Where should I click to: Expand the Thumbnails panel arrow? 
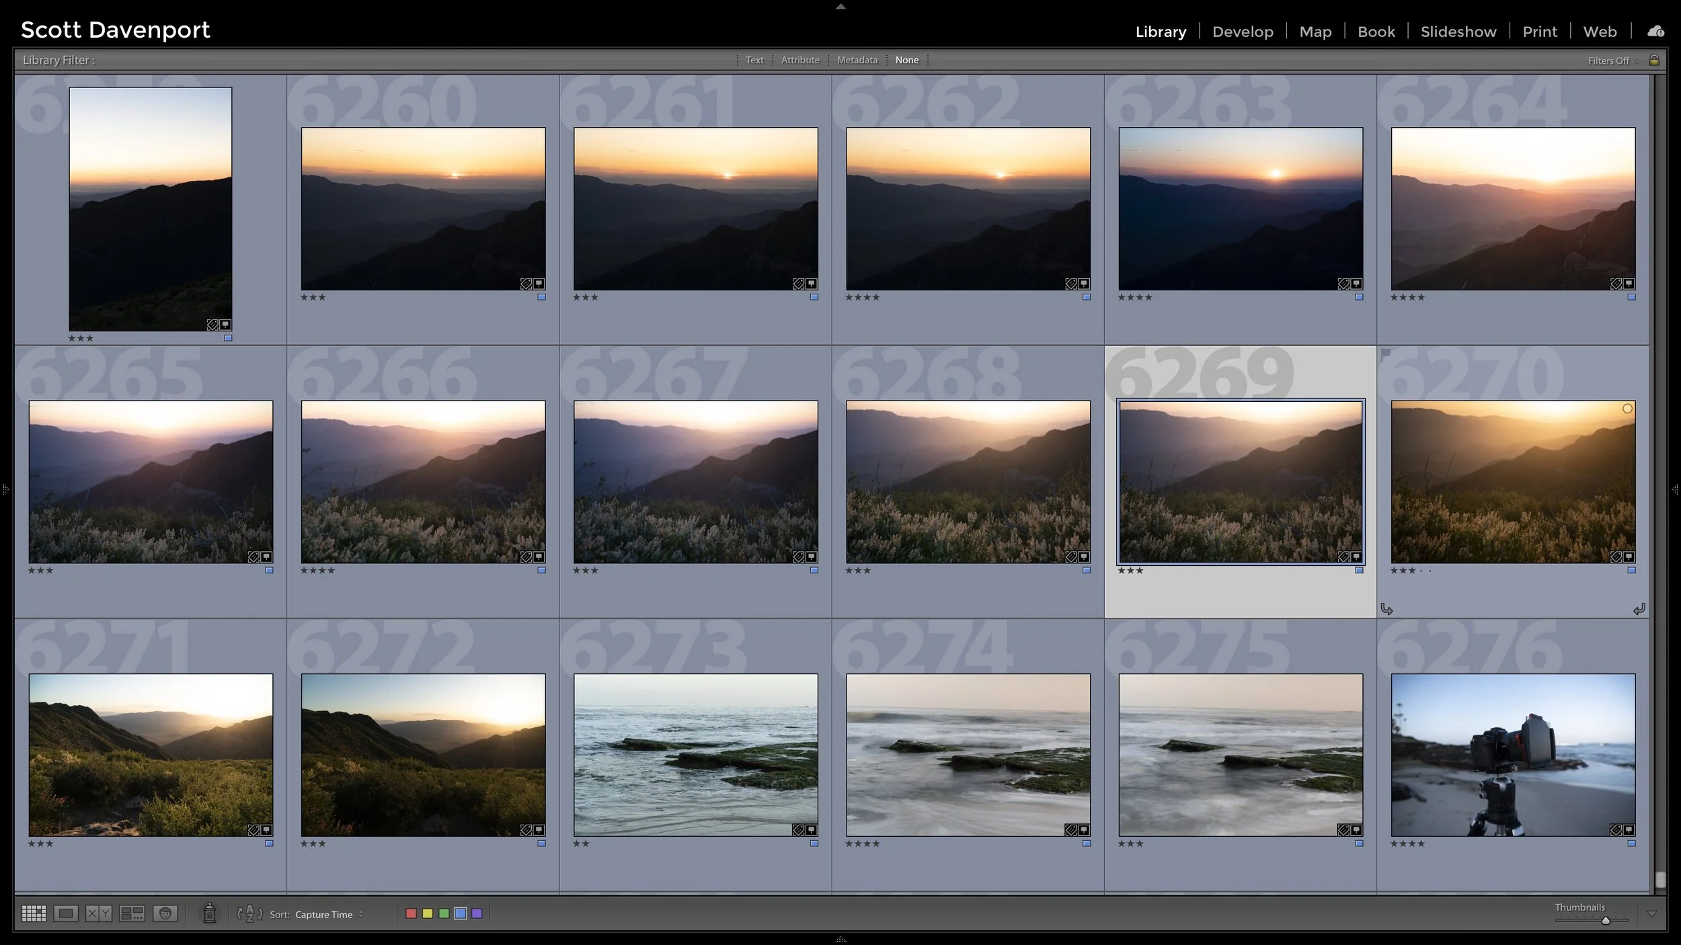1652,913
